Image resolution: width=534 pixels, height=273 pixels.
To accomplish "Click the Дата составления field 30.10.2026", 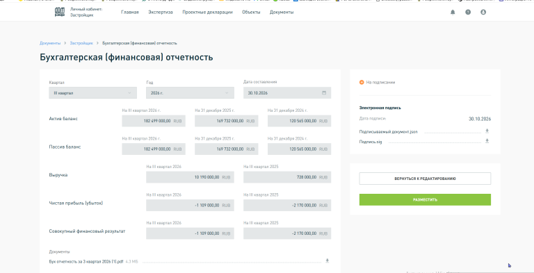I will pos(287,93).
